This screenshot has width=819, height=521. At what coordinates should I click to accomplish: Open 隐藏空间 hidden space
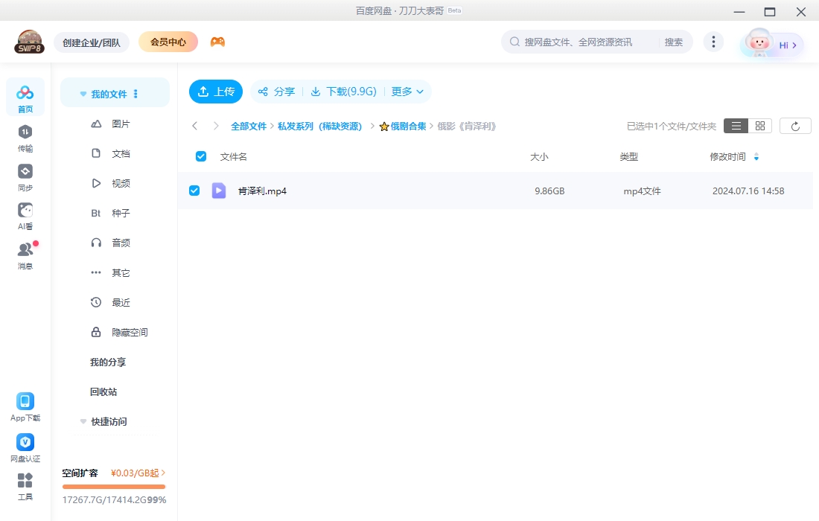click(x=130, y=332)
